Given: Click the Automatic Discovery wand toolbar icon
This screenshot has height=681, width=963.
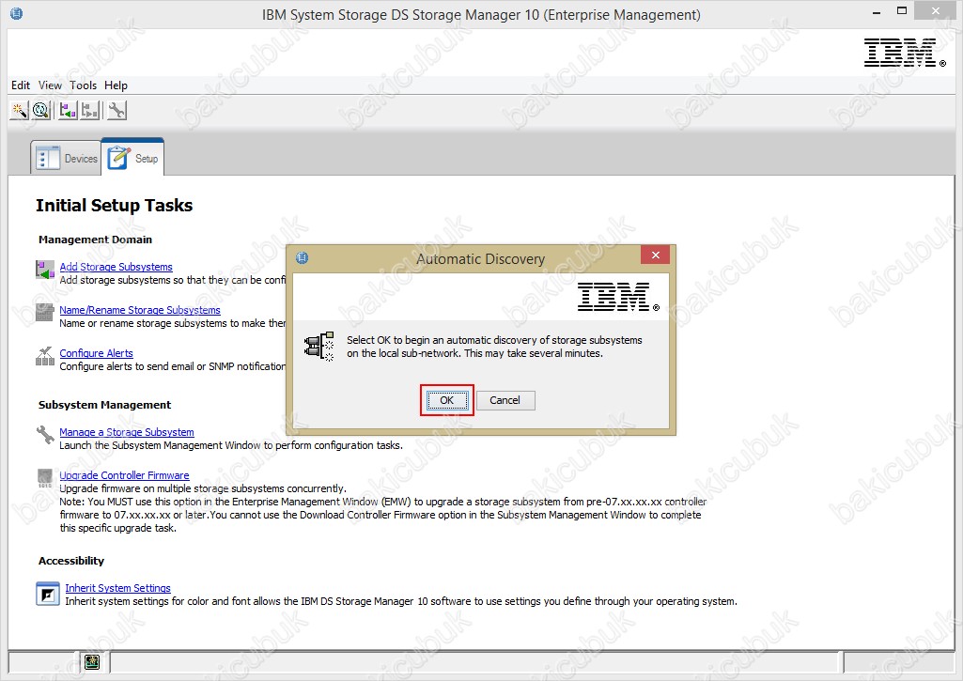Looking at the screenshot, I should (x=19, y=111).
